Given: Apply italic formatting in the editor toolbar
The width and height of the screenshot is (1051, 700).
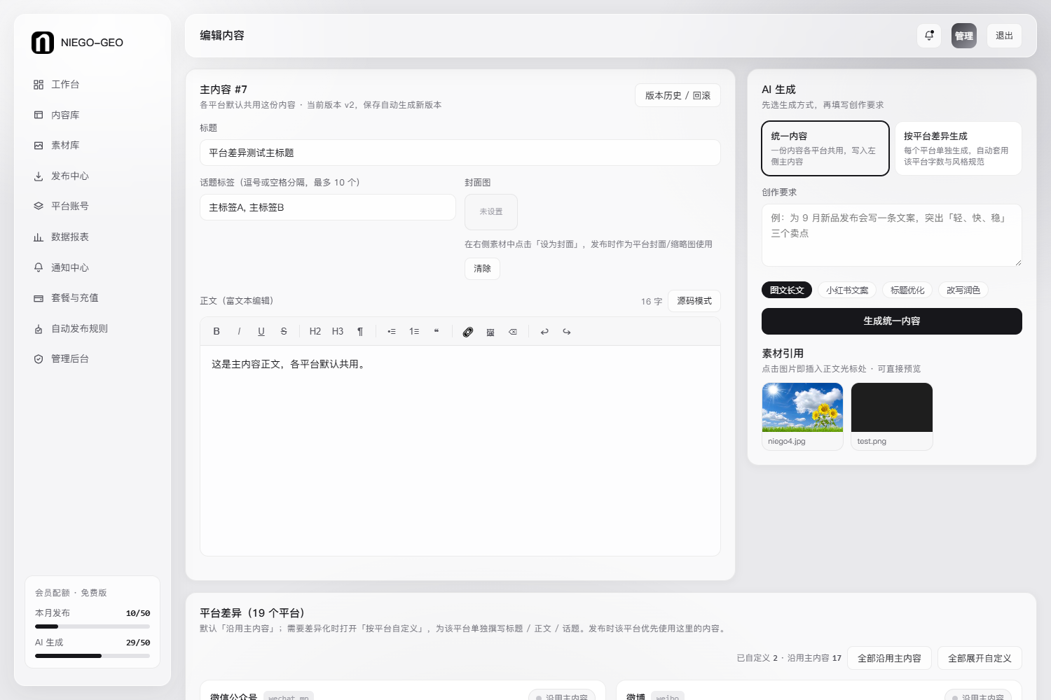Looking at the screenshot, I should pos(239,332).
